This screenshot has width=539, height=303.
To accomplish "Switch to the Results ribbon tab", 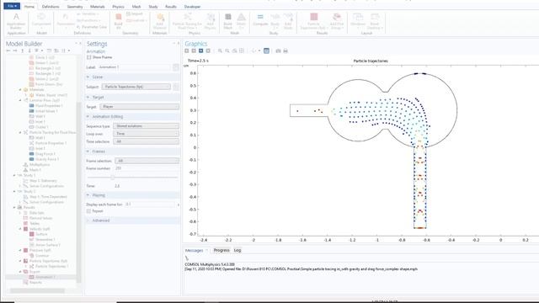I will (170, 7).
